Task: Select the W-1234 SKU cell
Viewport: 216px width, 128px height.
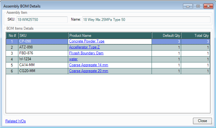Action: 43,59
